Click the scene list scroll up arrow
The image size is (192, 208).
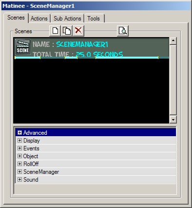pyautogui.click(x=173, y=41)
